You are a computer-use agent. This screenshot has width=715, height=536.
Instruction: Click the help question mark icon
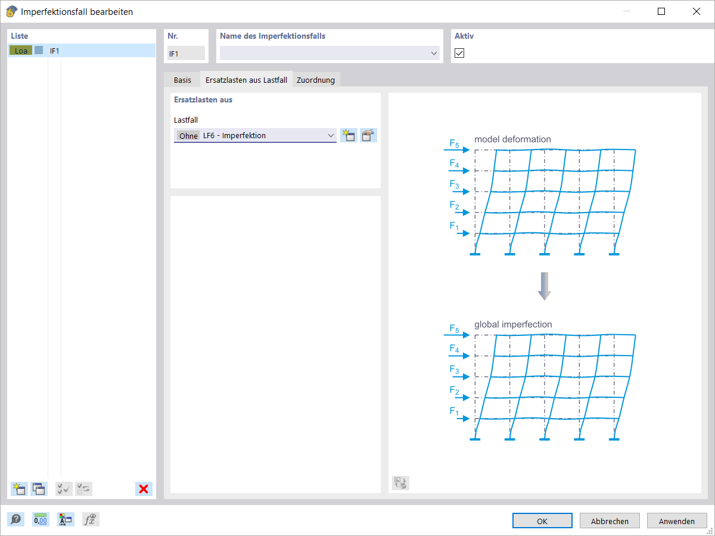(15, 519)
